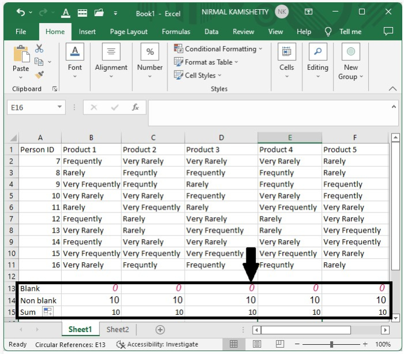This screenshot has height=354, width=404.
Task: Open Ribbon Display Options icon
Action: click(308, 12)
